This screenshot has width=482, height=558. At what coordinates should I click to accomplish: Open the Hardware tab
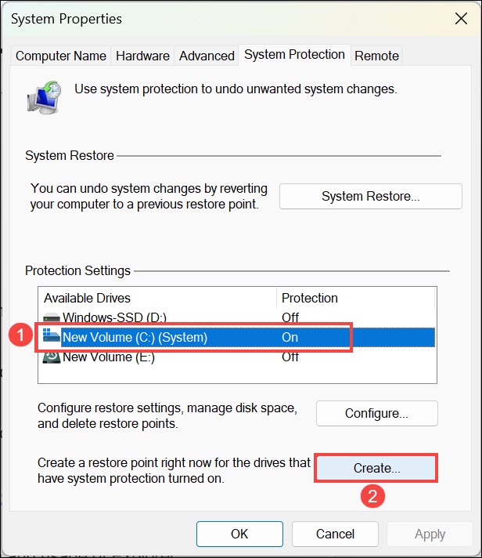coord(142,56)
